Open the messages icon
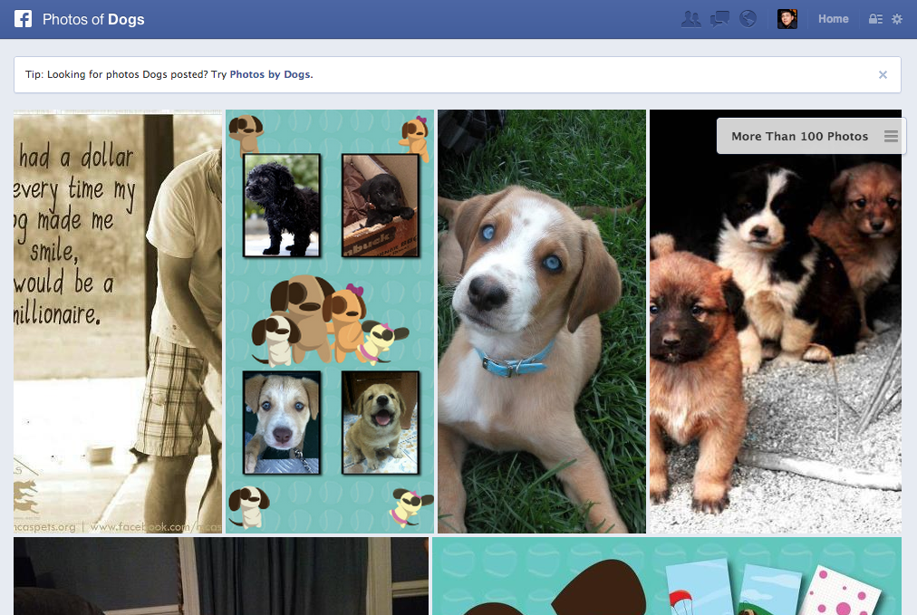 (719, 19)
